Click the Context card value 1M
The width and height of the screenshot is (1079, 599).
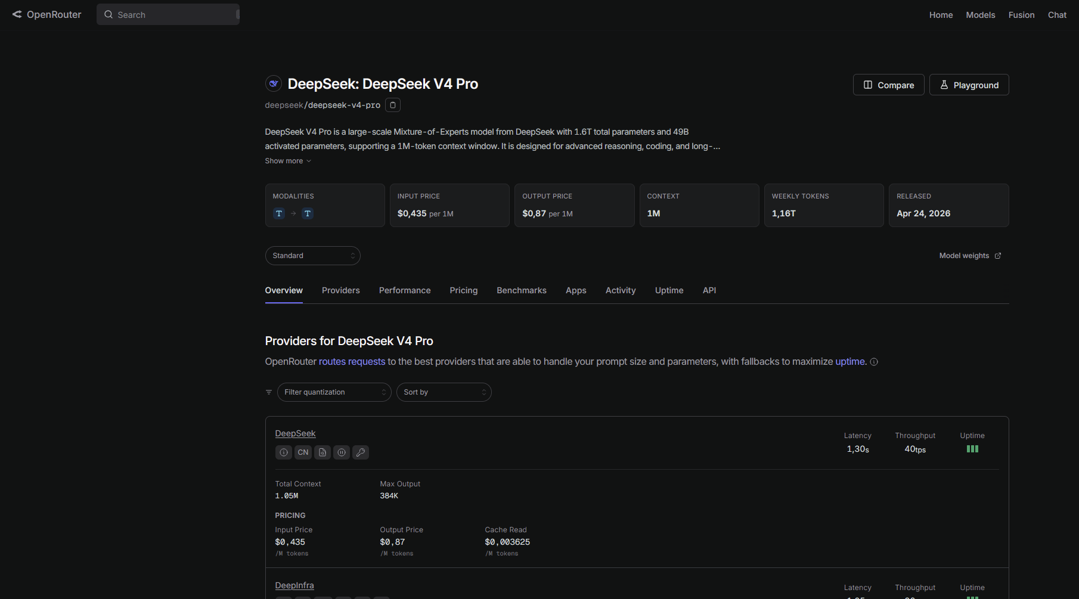tap(653, 213)
